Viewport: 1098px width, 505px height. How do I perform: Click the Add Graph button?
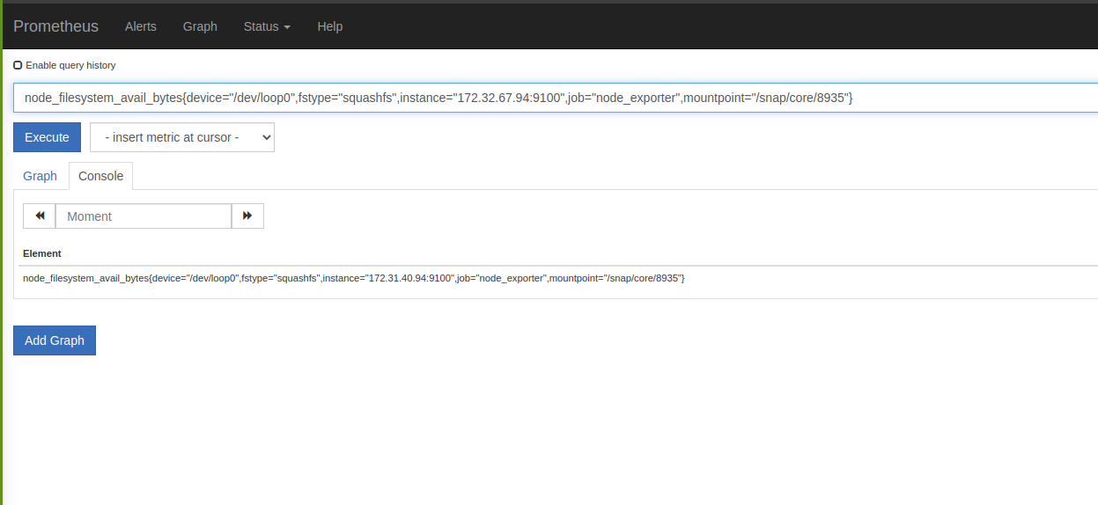pos(55,340)
